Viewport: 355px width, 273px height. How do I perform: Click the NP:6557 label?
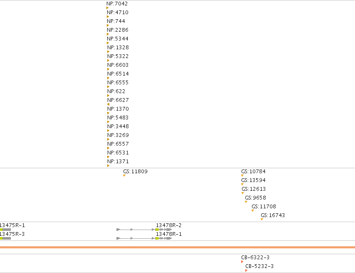(118, 144)
